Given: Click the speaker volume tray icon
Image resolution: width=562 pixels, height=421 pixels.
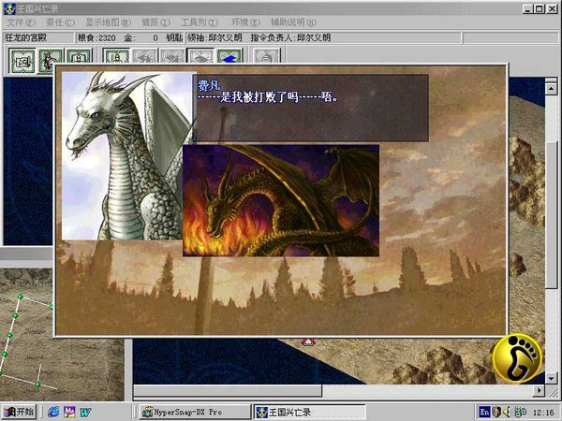Looking at the screenshot, I should pyautogui.click(x=507, y=412).
